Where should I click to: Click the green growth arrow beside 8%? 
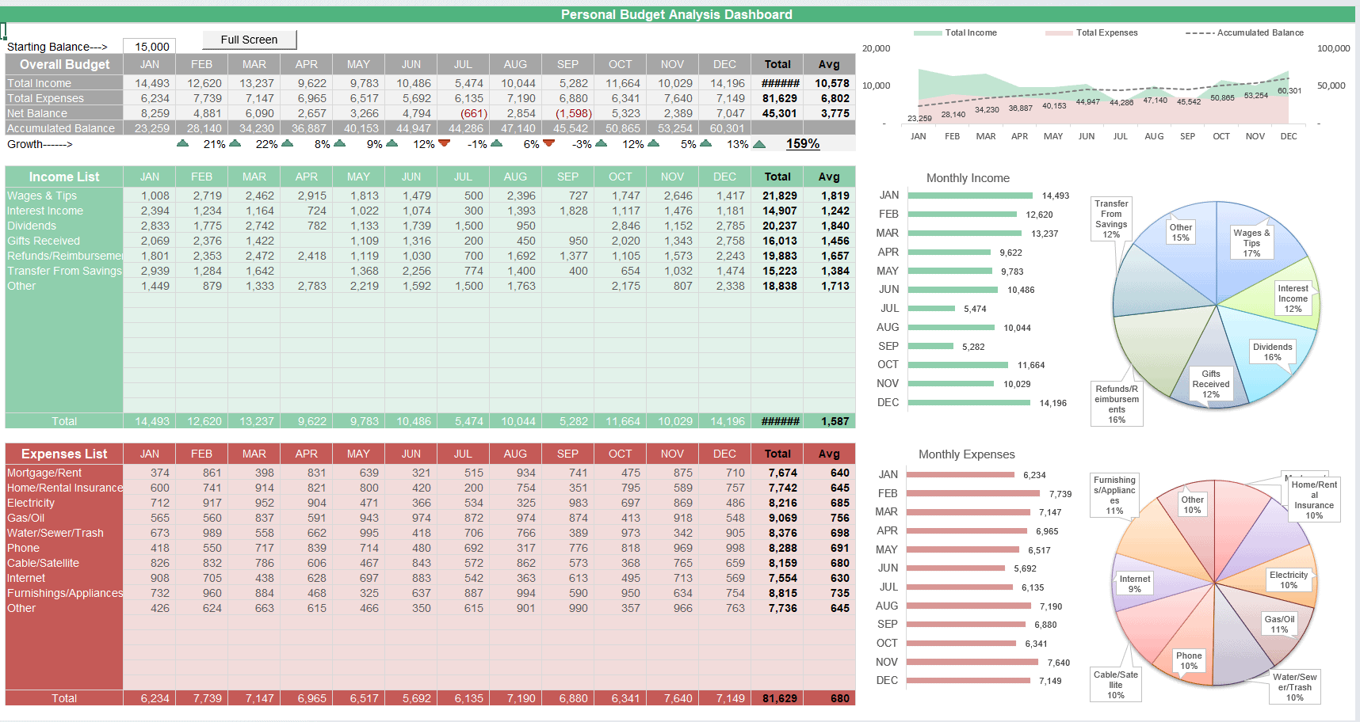pyautogui.click(x=288, y=143)
